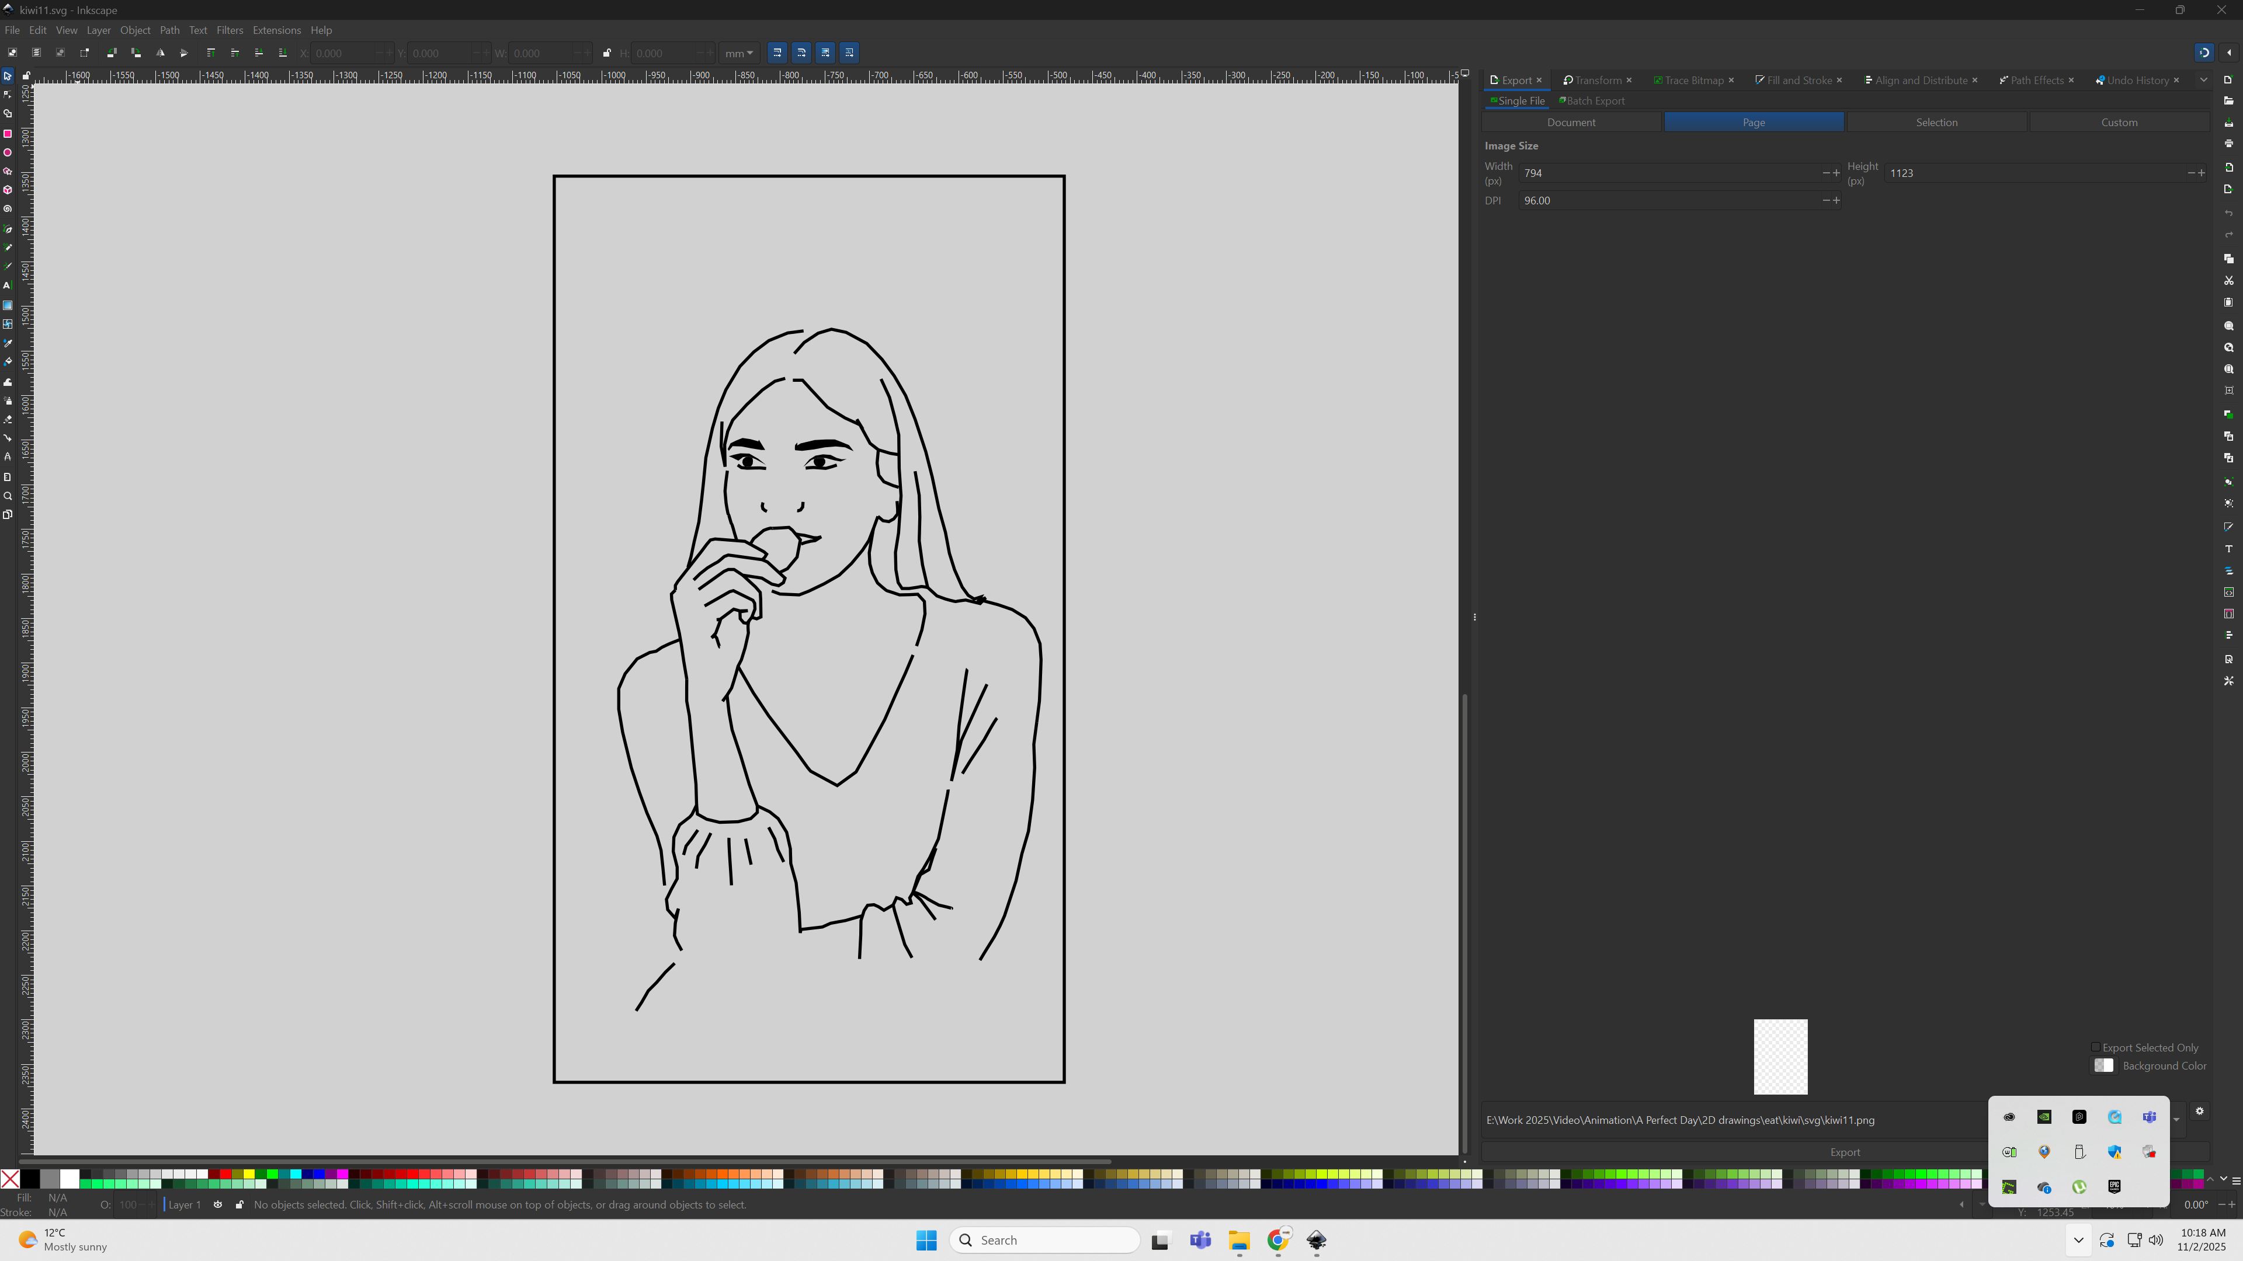The height and width of the screenshot is (1261, 2243).
Task: Select the Gradient tool
Action: pyautogui.click(x=8, y=305)
